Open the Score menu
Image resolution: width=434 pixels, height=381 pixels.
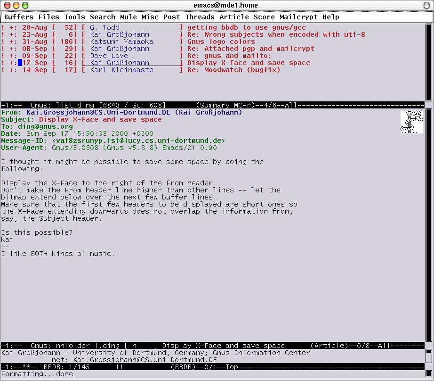pos(265,17)
